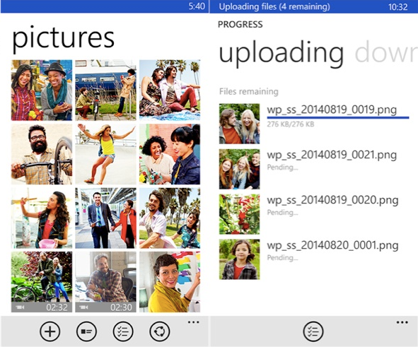The width and height of the screenshot is (418, 347).
Task: Tap the PROGRESS header label
Action: (x=240, y=25)
